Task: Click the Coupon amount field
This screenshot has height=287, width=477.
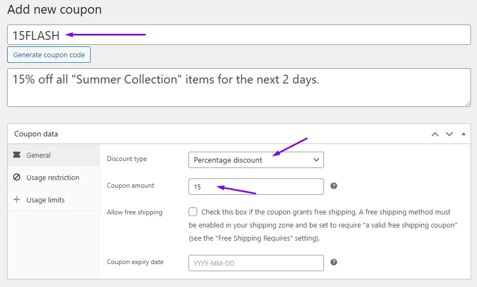Action: tap(256, 187)
